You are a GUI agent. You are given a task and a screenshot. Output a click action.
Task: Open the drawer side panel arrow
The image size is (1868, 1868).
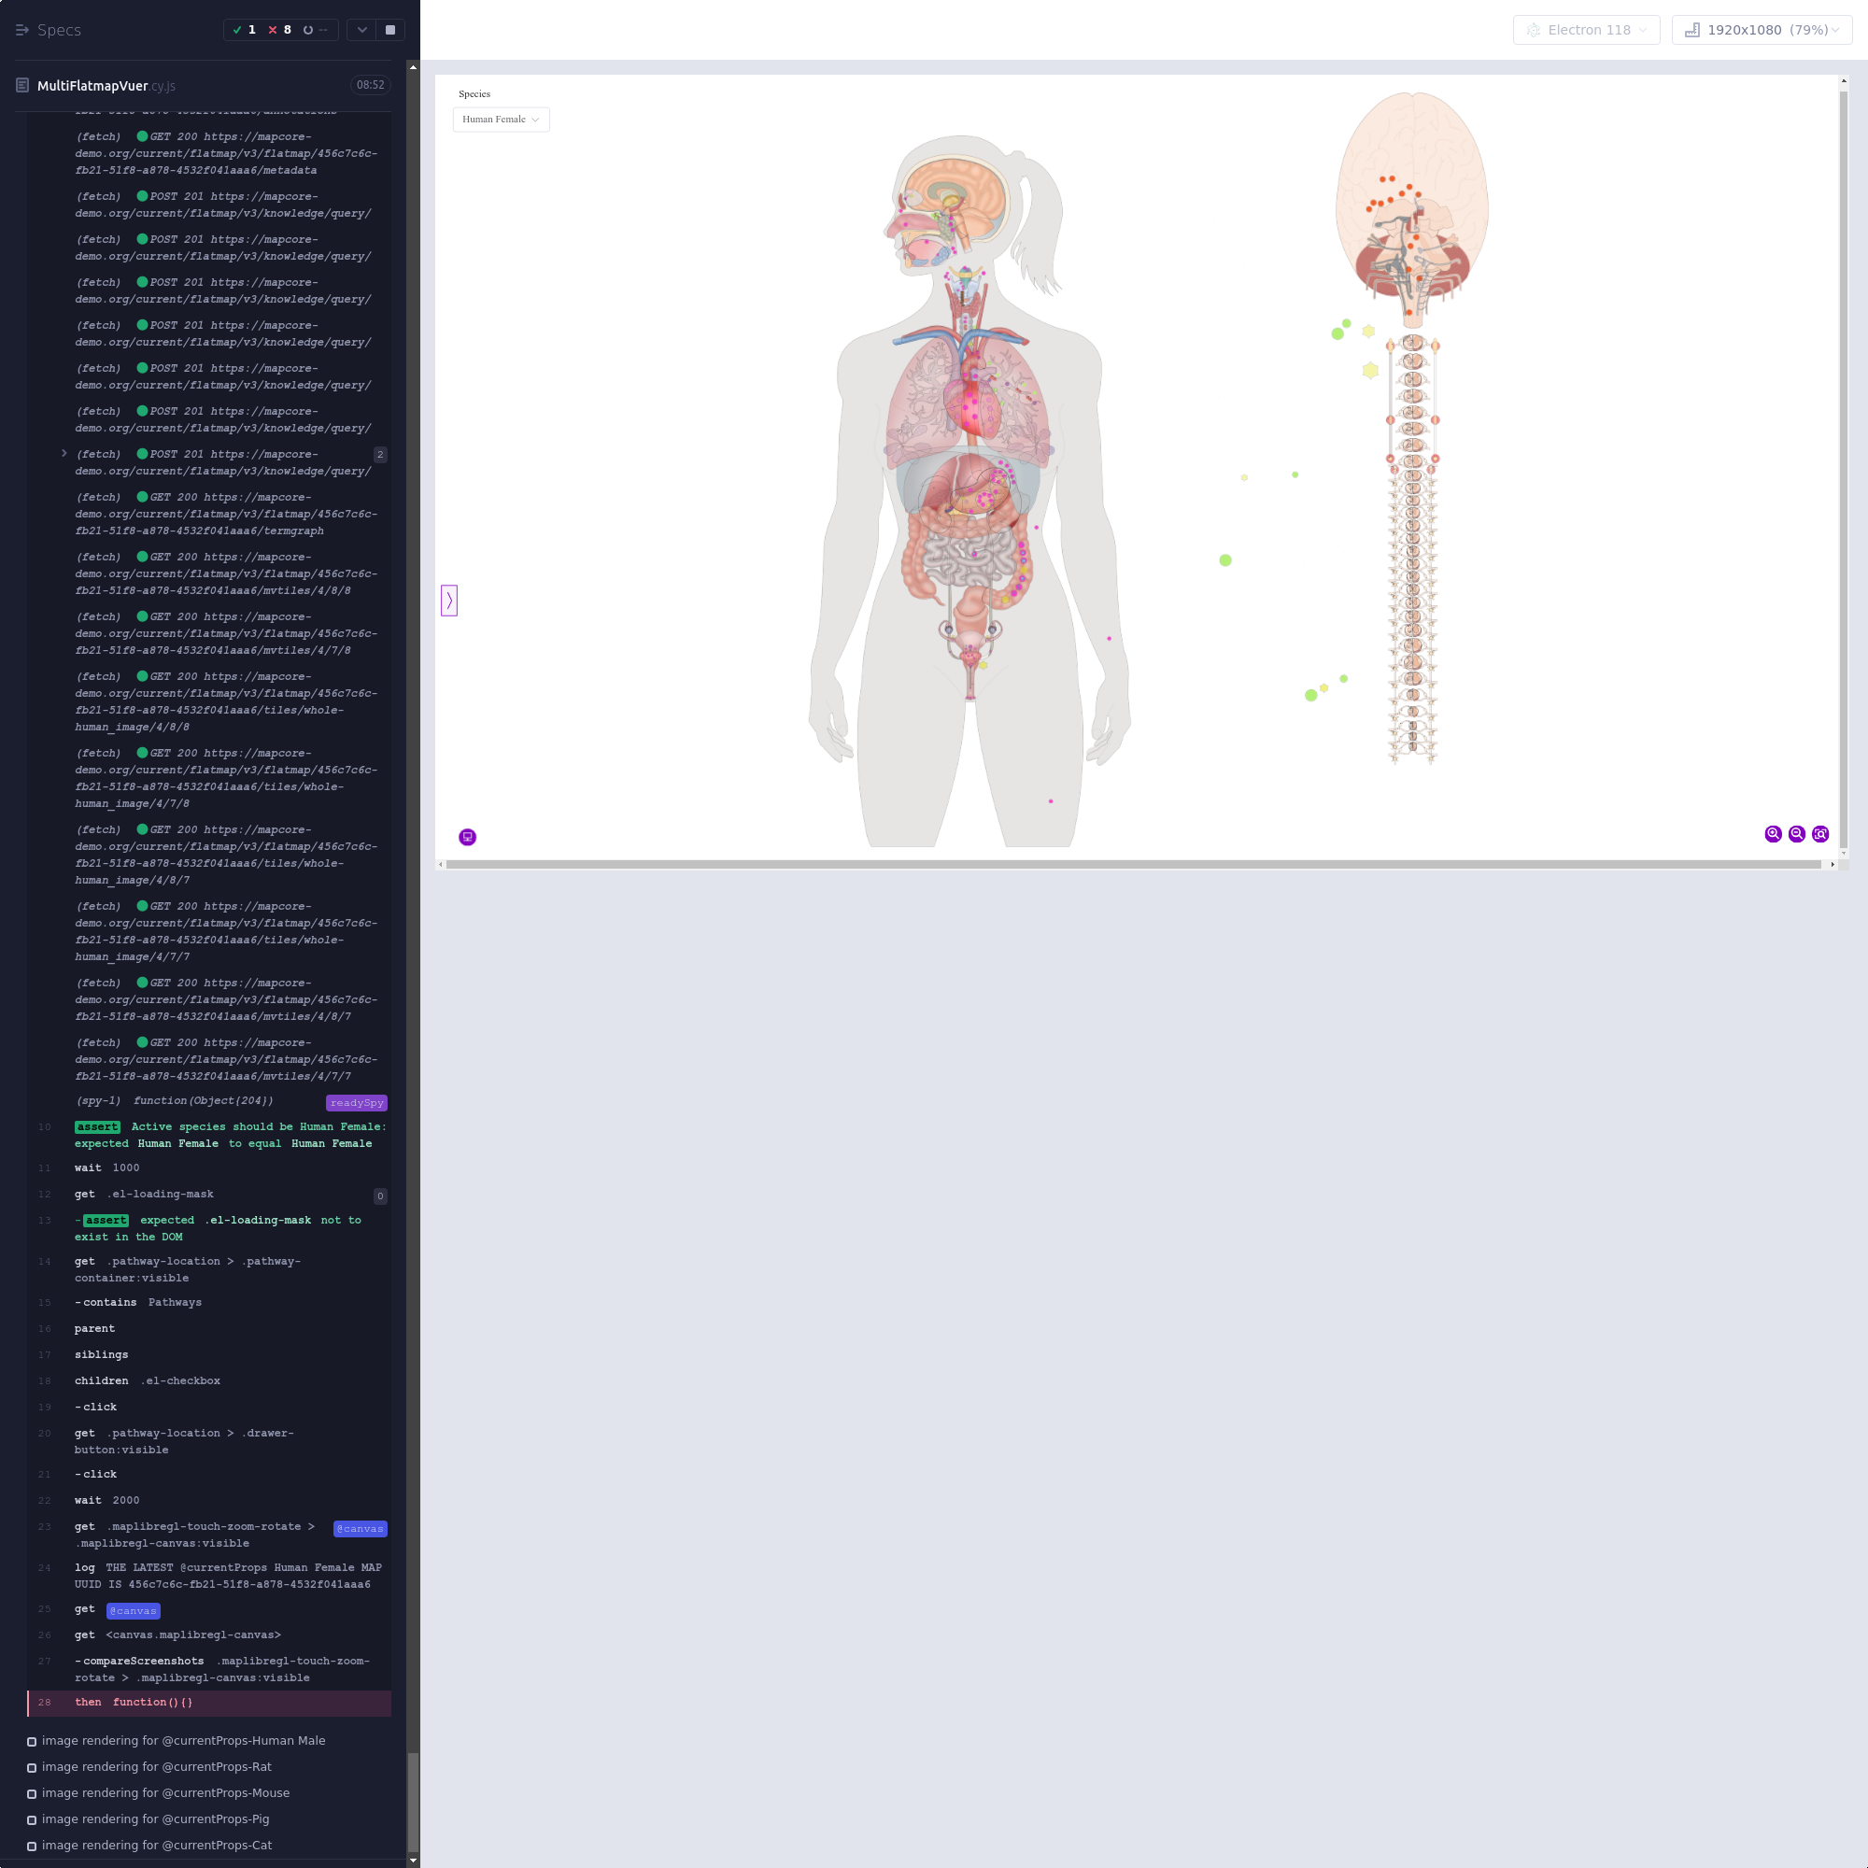point(448,601)
